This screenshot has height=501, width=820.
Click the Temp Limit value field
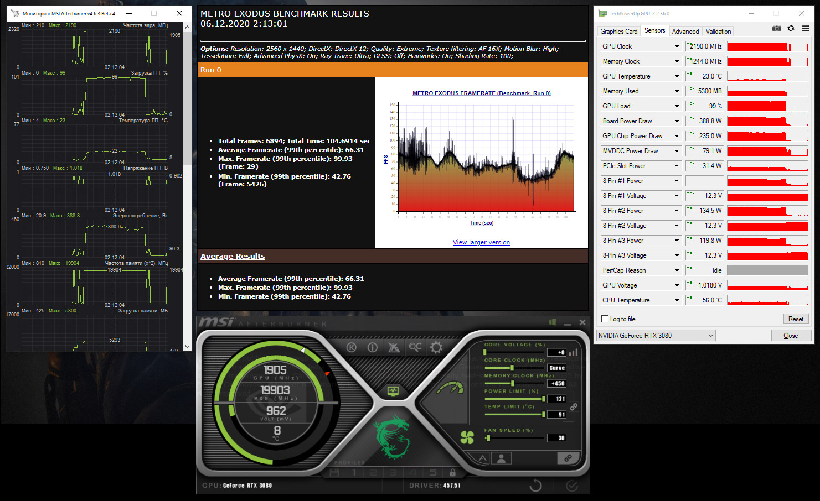pyautogui.click(x=556, y=414)
